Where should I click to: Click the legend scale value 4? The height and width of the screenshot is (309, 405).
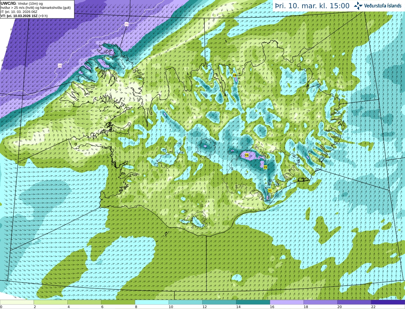coord(69,307)
